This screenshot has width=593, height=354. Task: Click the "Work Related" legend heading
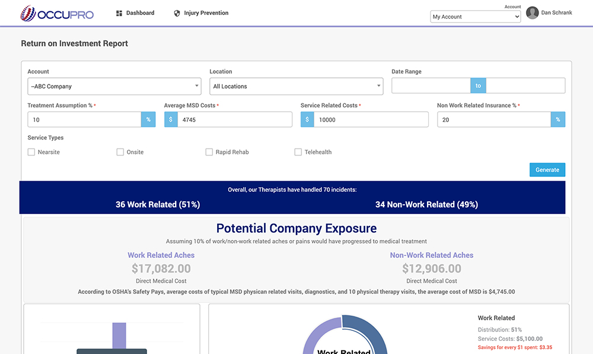[496, 318]
